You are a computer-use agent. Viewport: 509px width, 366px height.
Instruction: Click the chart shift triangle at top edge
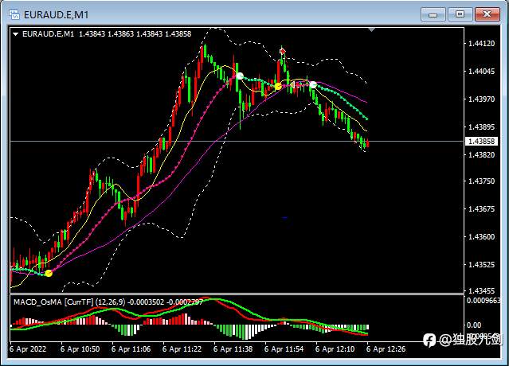[x=372, y=29]
